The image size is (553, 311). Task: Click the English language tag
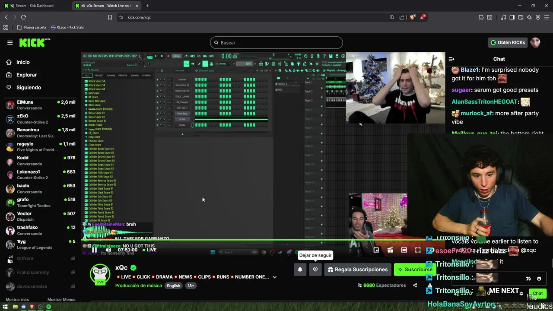point(173,286)
